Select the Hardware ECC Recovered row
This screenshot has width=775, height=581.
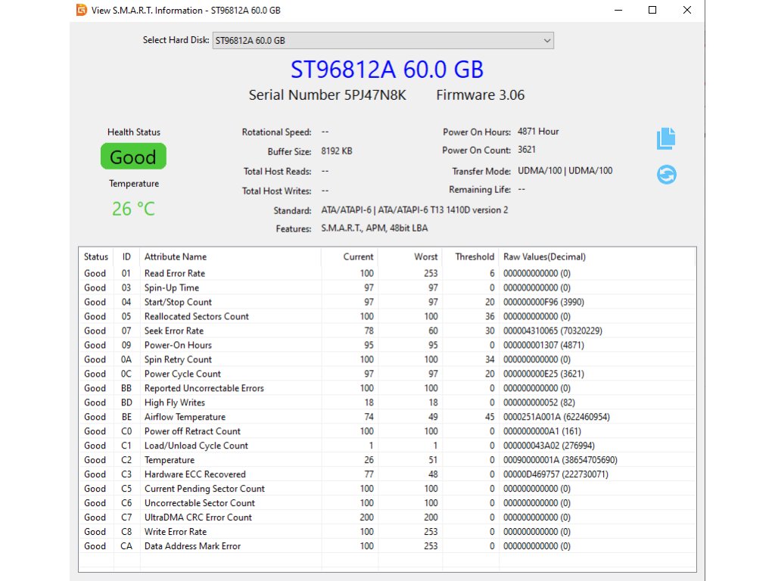[x=387, y=474]
